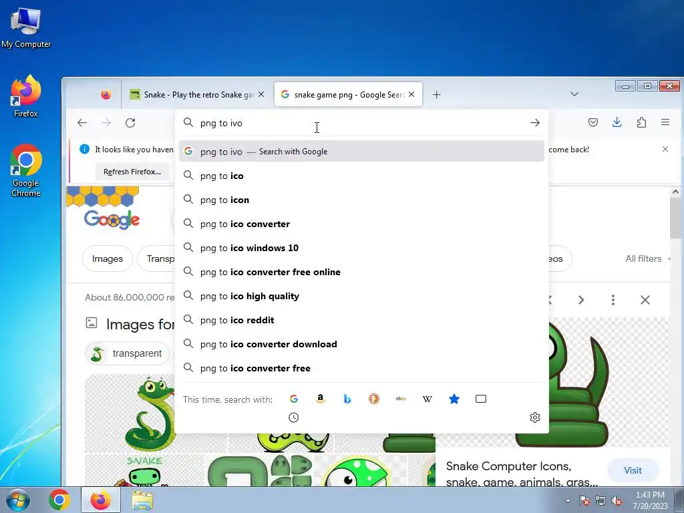Close the Snake retro game tab

click(261, 94)
